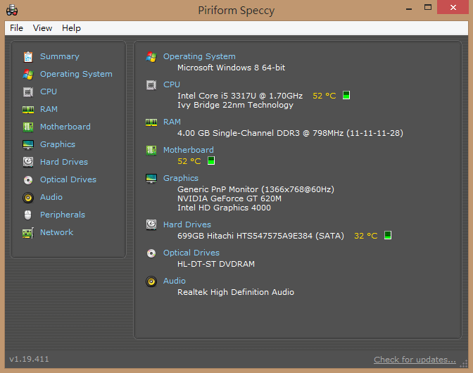The image size is (473, 373).
Task: Click the Operating System flag icon in sidebar
Action: 28,74
